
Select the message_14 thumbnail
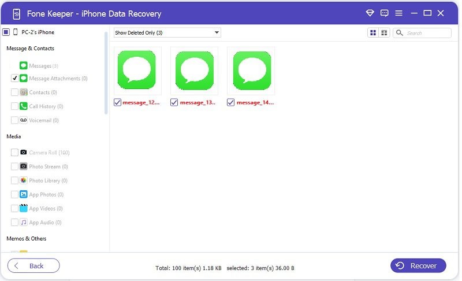click(x=251, y=71)
